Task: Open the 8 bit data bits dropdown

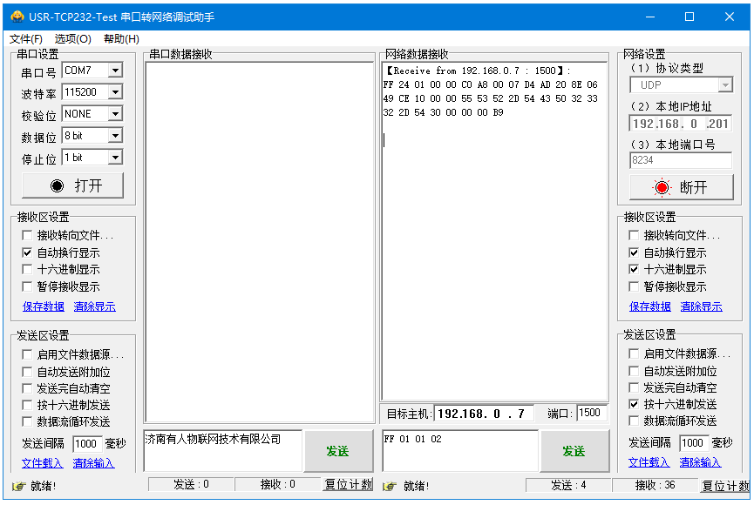Action: pyautogui.click(x=115, y=136)
